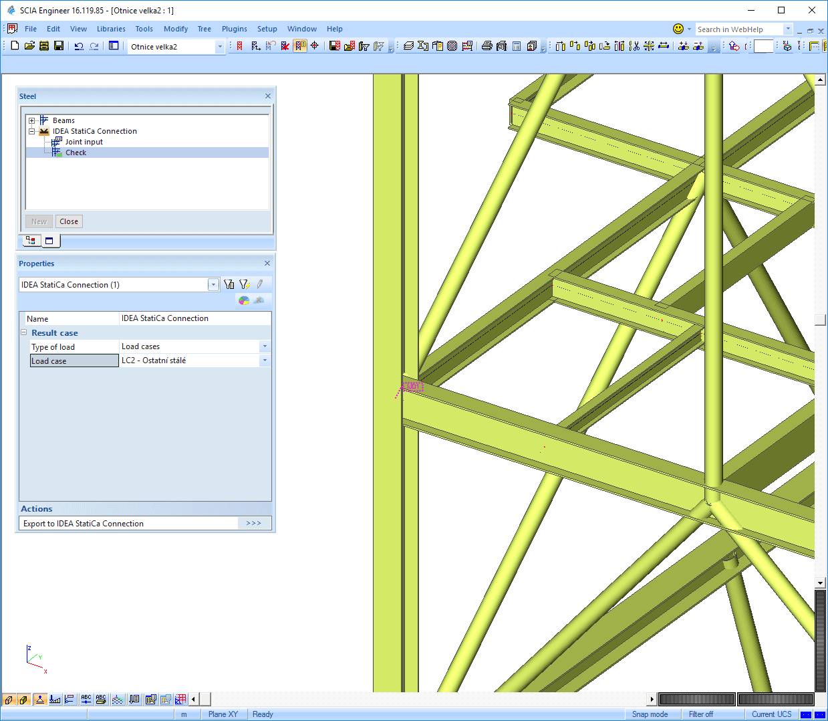Open the print preview icon

click(x=502, y=46)
